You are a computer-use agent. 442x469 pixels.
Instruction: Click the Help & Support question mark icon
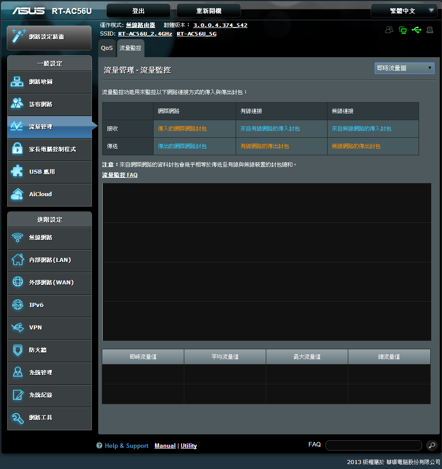99,446
